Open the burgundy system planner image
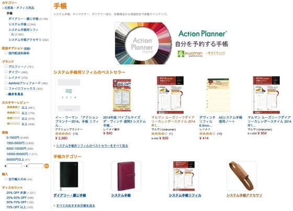This screenshot has width=293, height=211. click(x=126, y=176)
